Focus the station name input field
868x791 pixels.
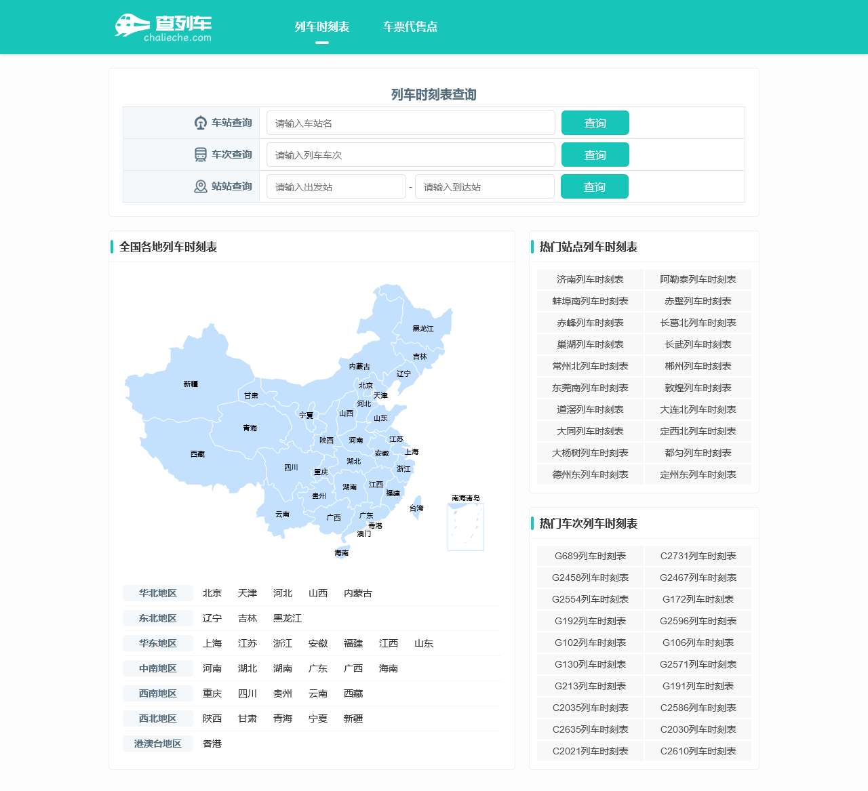(x=411, y=123)
